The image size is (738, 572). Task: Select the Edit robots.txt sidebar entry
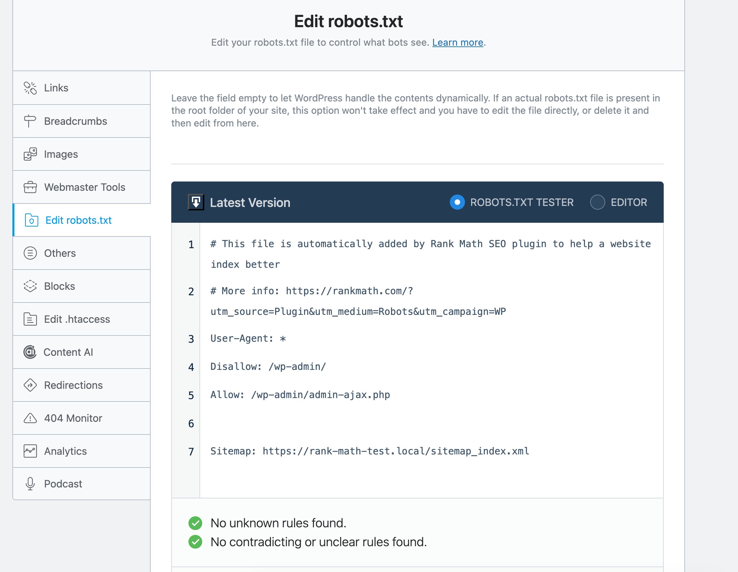click(x=78, y=220)
